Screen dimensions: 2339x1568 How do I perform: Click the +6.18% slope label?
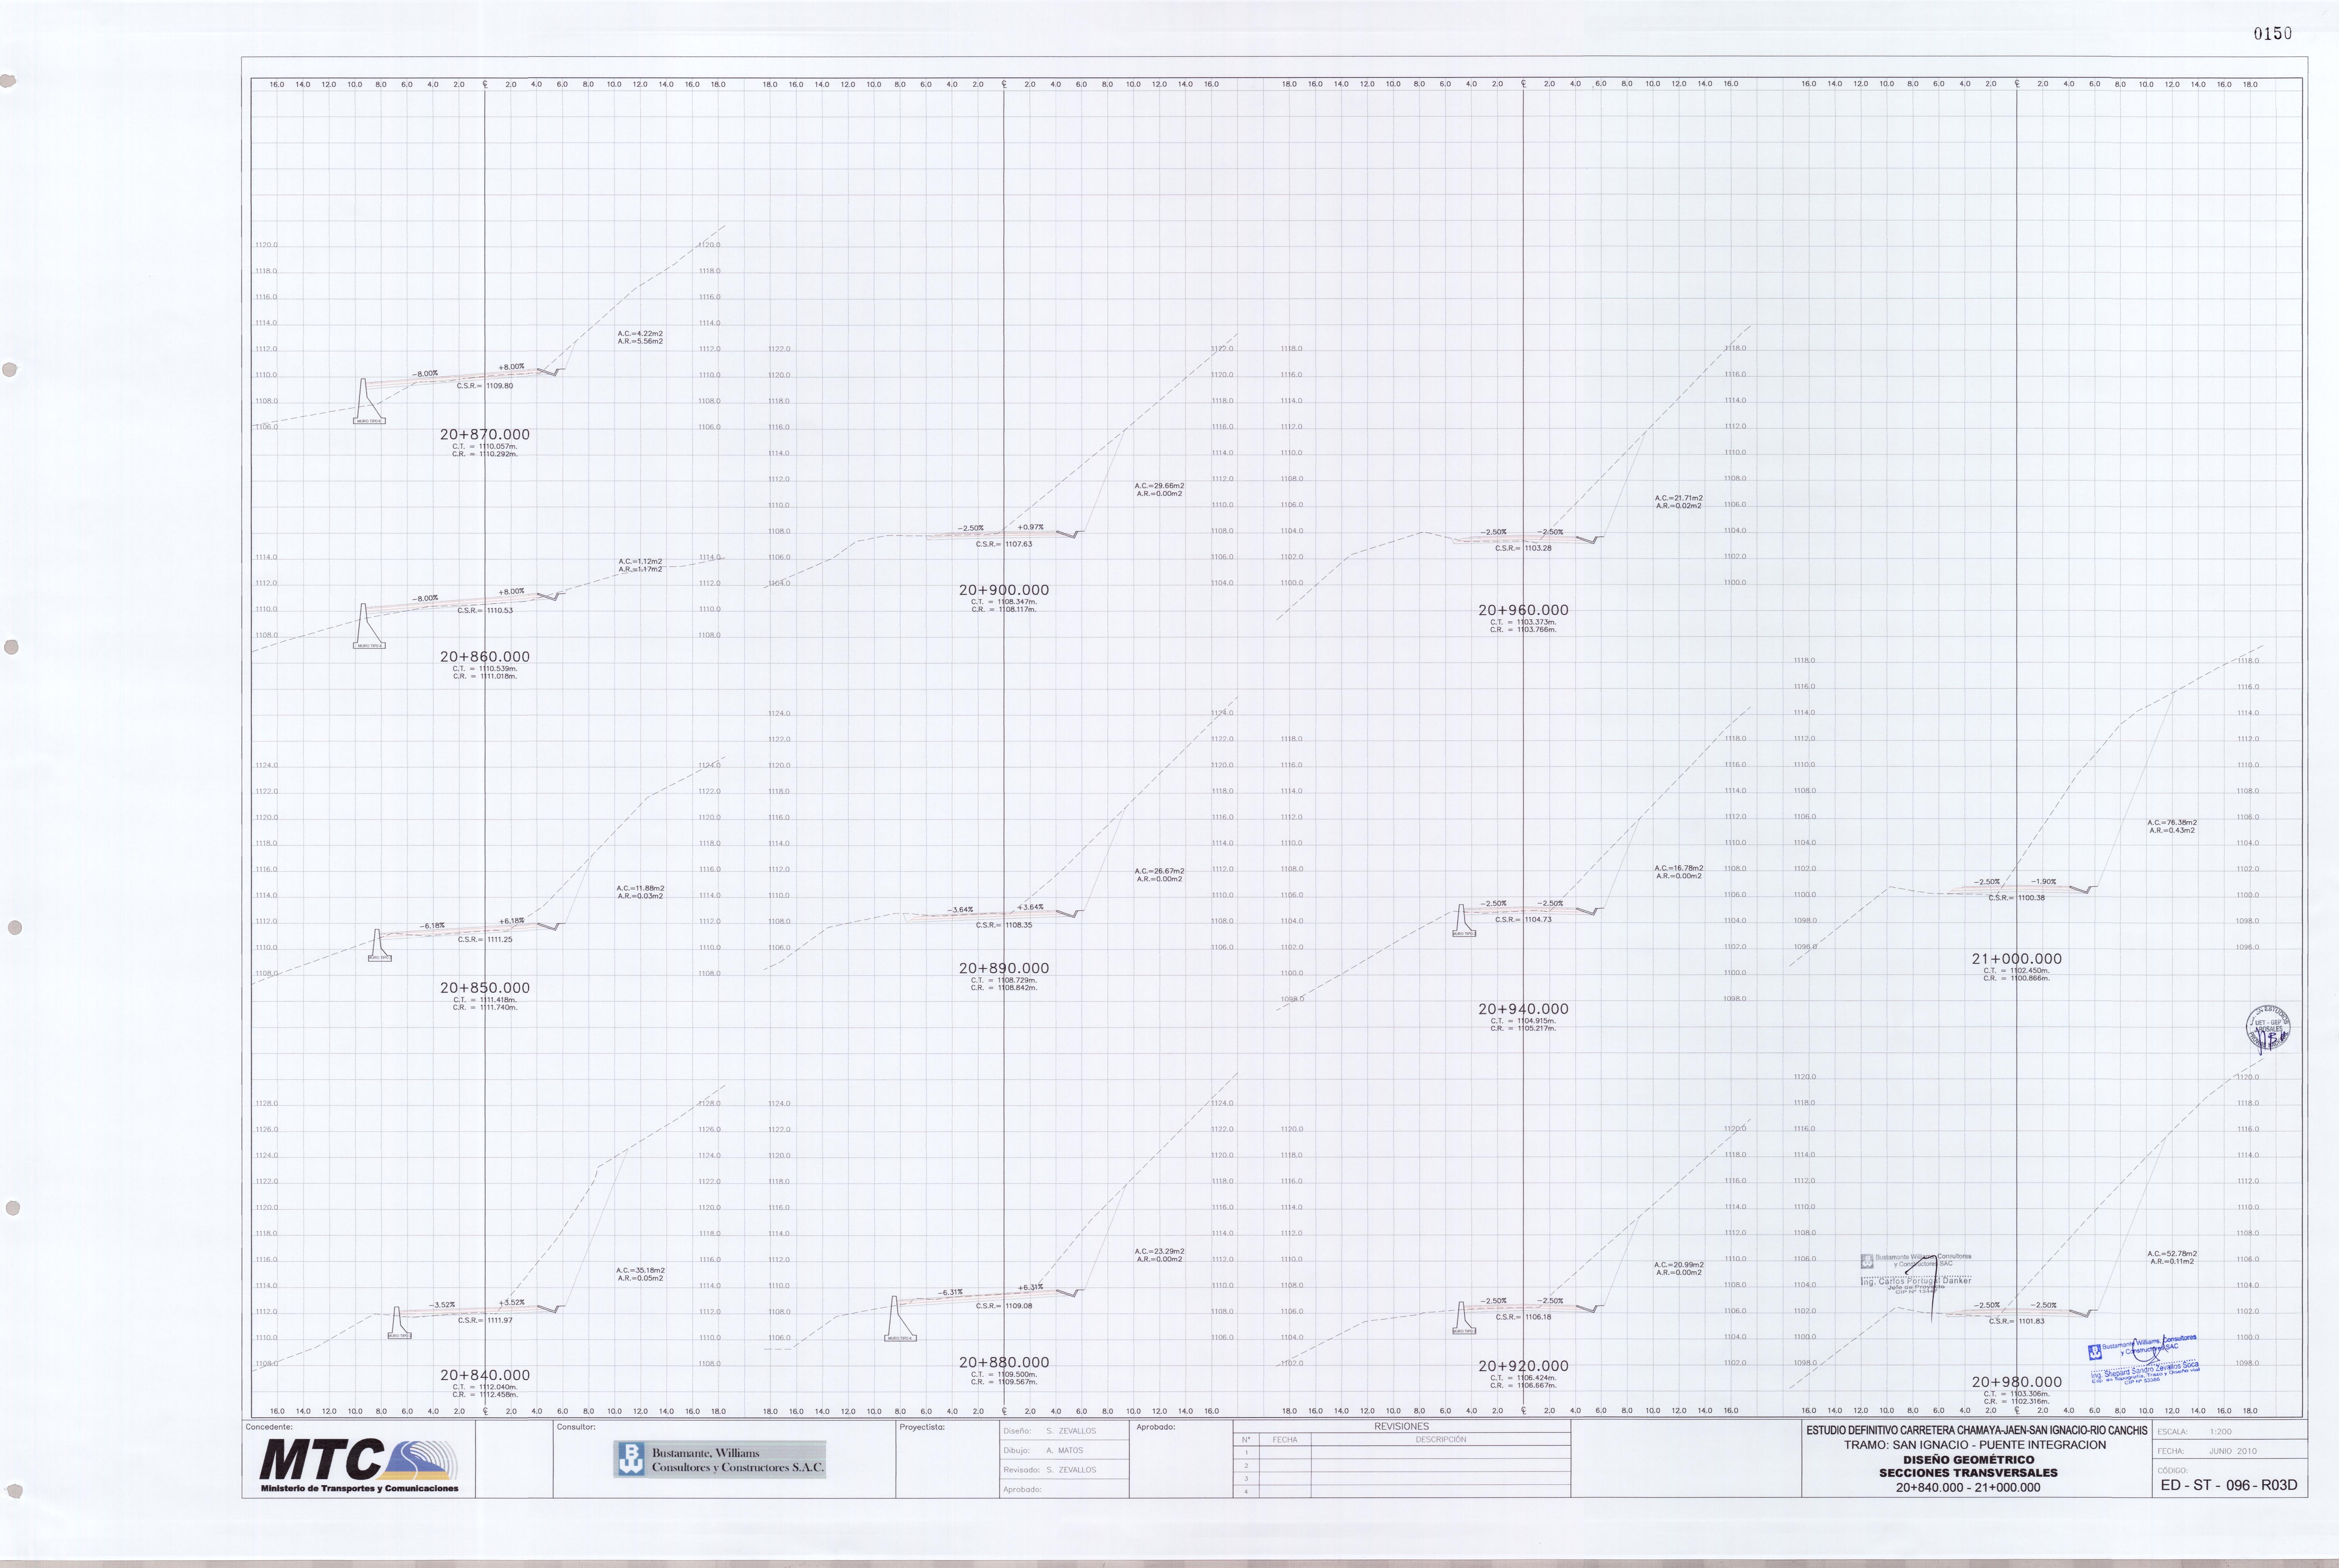click(x=511, y=921)
